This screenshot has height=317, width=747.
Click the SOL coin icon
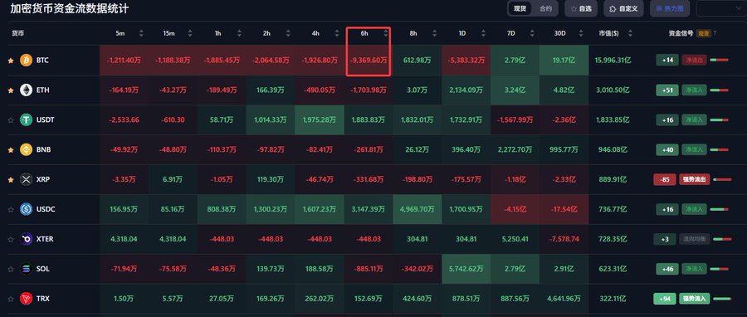pos(27,269)
